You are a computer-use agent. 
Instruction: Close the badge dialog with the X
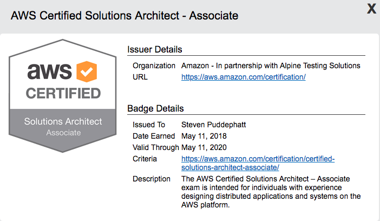point(371,9)
